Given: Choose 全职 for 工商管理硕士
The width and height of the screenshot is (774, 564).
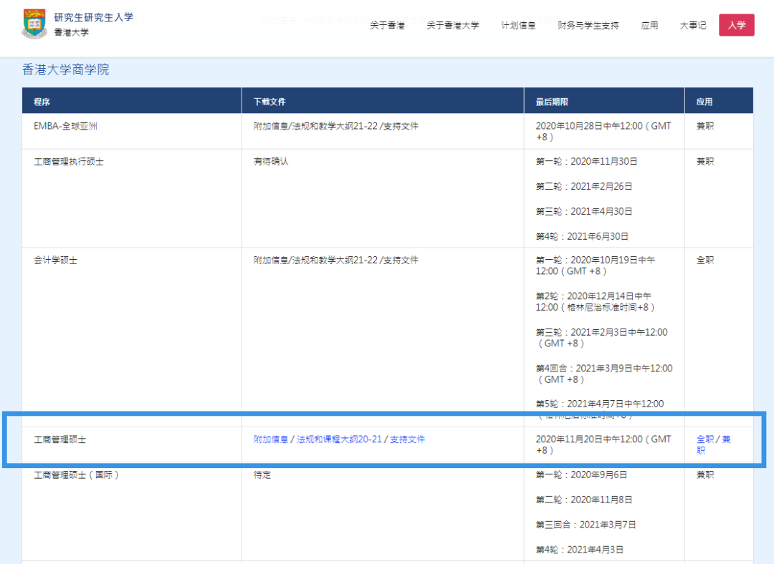Looking at the screenshot, I should [704, 439].
